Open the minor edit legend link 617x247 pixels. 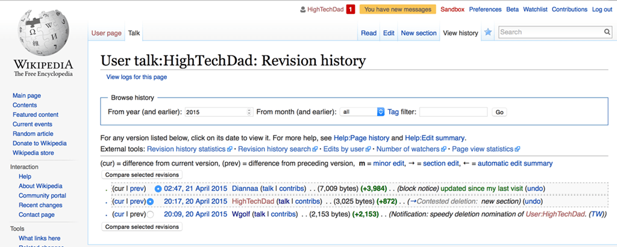click(389, 163)
